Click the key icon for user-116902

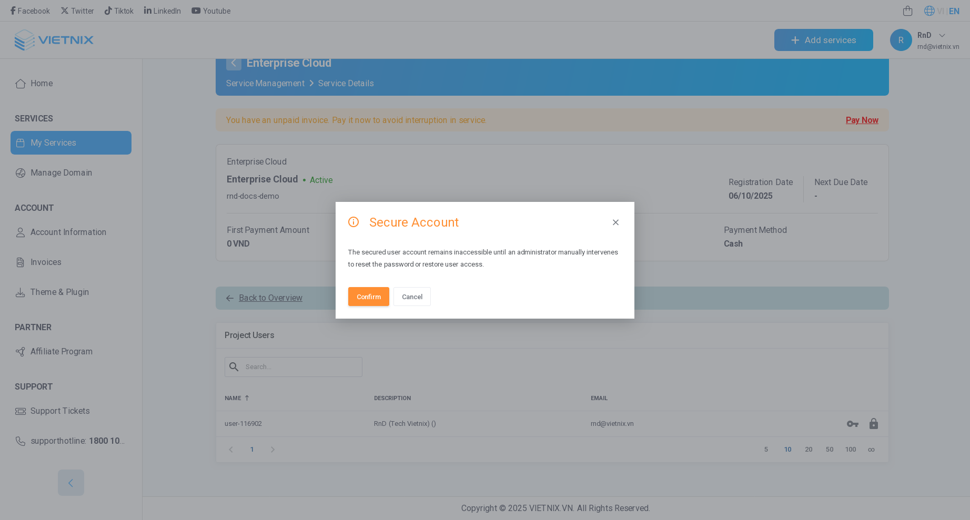pyautogui.click(x=852, y=424)
